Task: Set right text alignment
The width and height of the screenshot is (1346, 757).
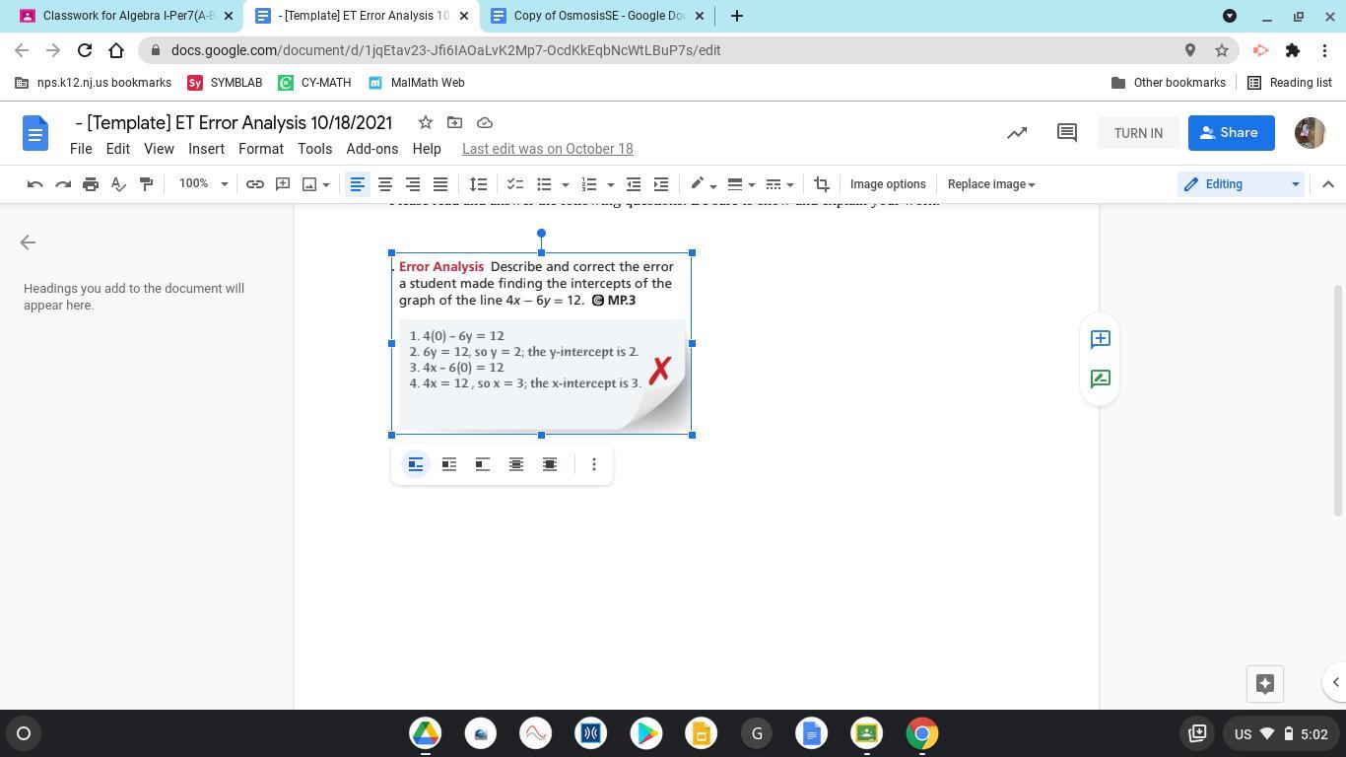Action: click(x=413, y=184)
